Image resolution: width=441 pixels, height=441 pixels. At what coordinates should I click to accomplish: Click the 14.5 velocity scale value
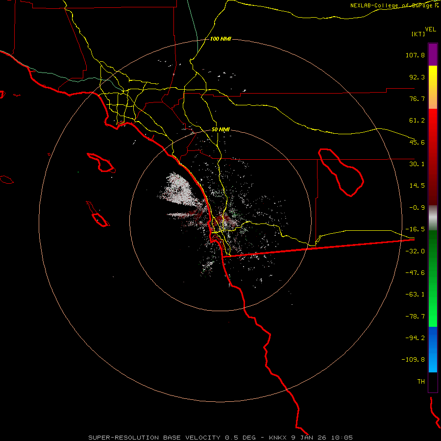(417, 186)
